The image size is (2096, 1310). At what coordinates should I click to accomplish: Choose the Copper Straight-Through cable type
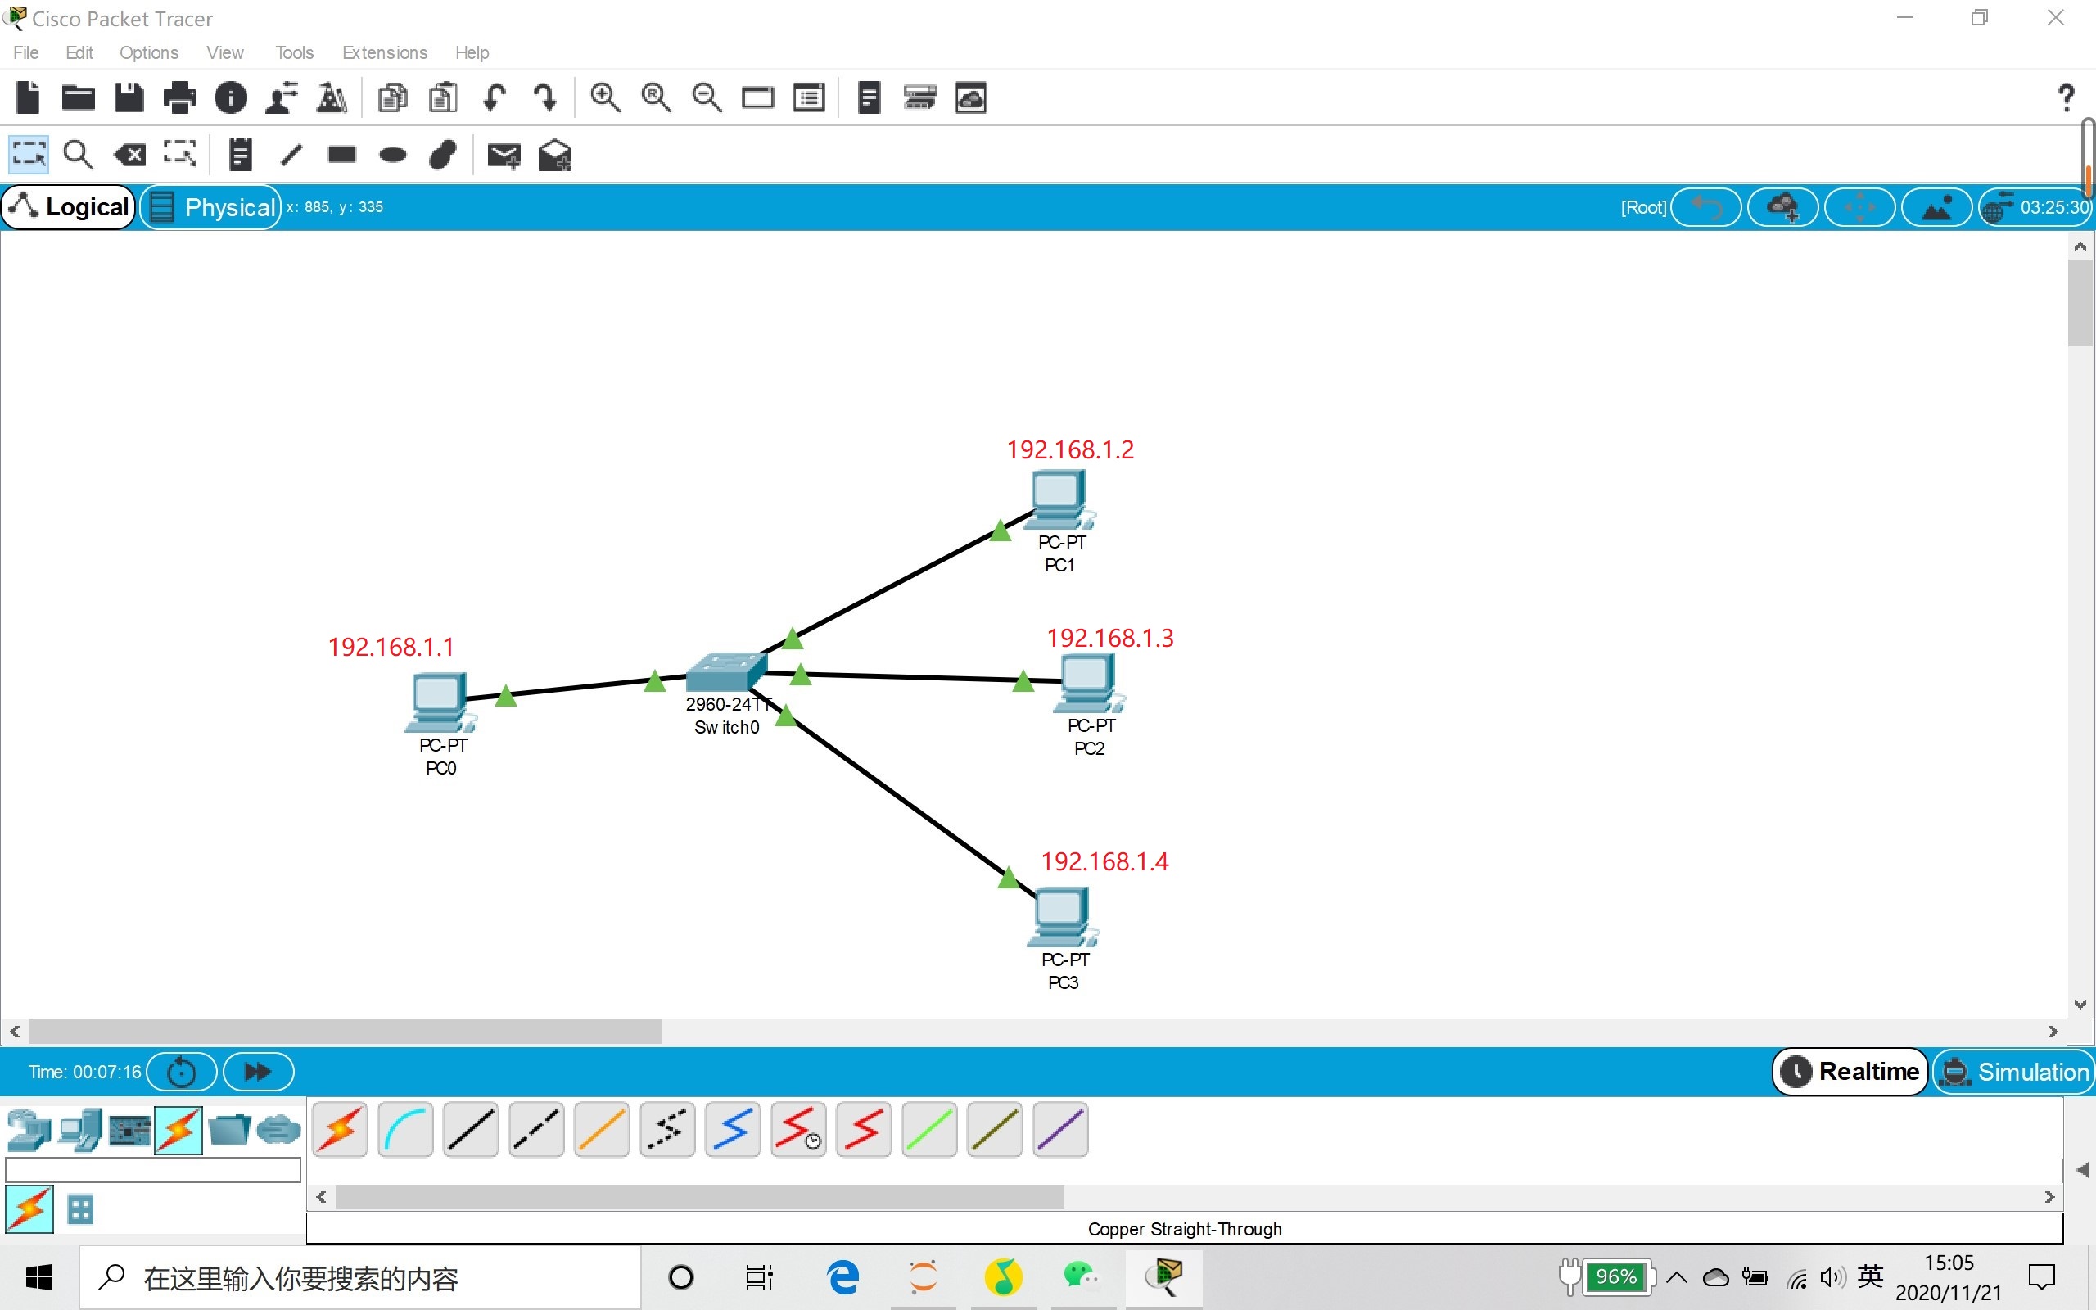tap(470, 1130)
